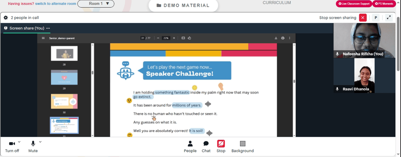The height and width of the screenshot is (157, 401).
Task: Click the robot mascot icon on slide
Action: 126,70
